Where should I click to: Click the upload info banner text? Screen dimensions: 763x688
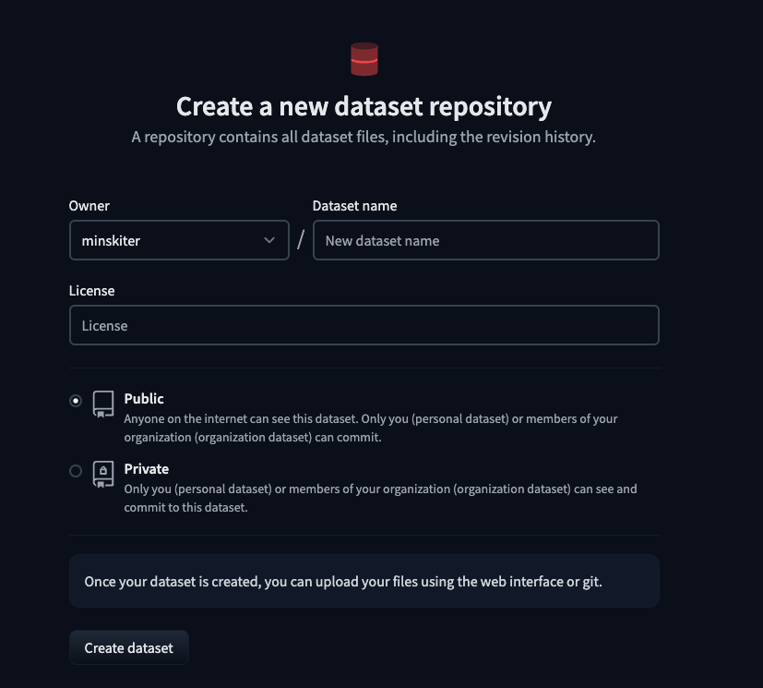point(343,582)
